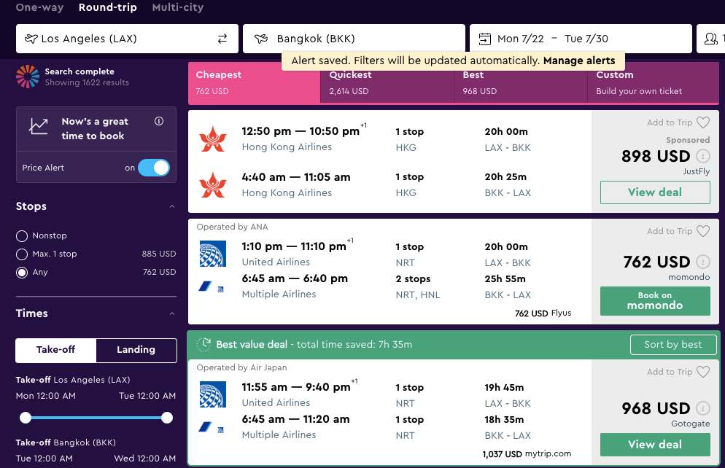
Task: Click the departing plane icon in origin field
Action: [x=31, y=39]
